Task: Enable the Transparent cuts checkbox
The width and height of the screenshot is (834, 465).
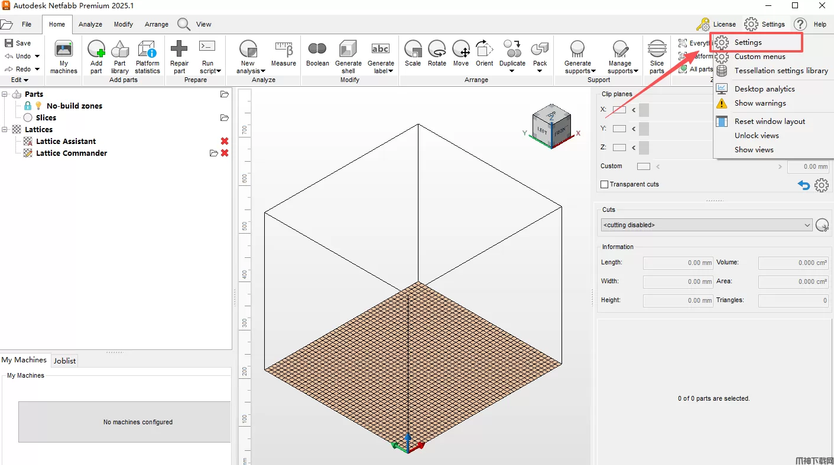Action: [x=604, y=184]
